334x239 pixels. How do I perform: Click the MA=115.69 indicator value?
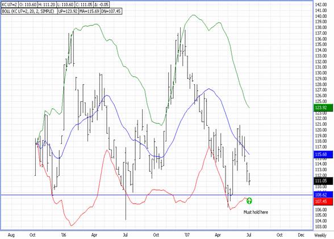click(89, 11)
